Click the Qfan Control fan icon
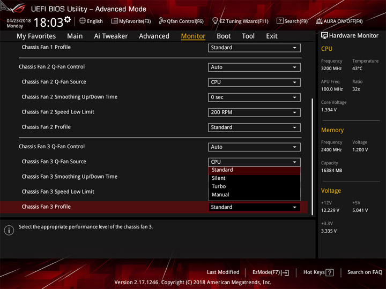This screenshot has width=386, height=289. coord(162,21)
